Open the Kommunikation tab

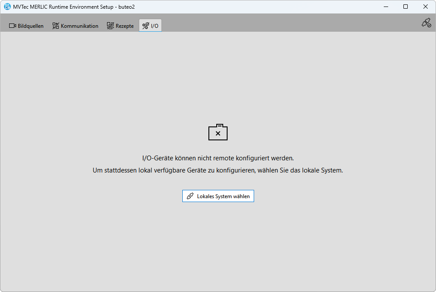79,26
